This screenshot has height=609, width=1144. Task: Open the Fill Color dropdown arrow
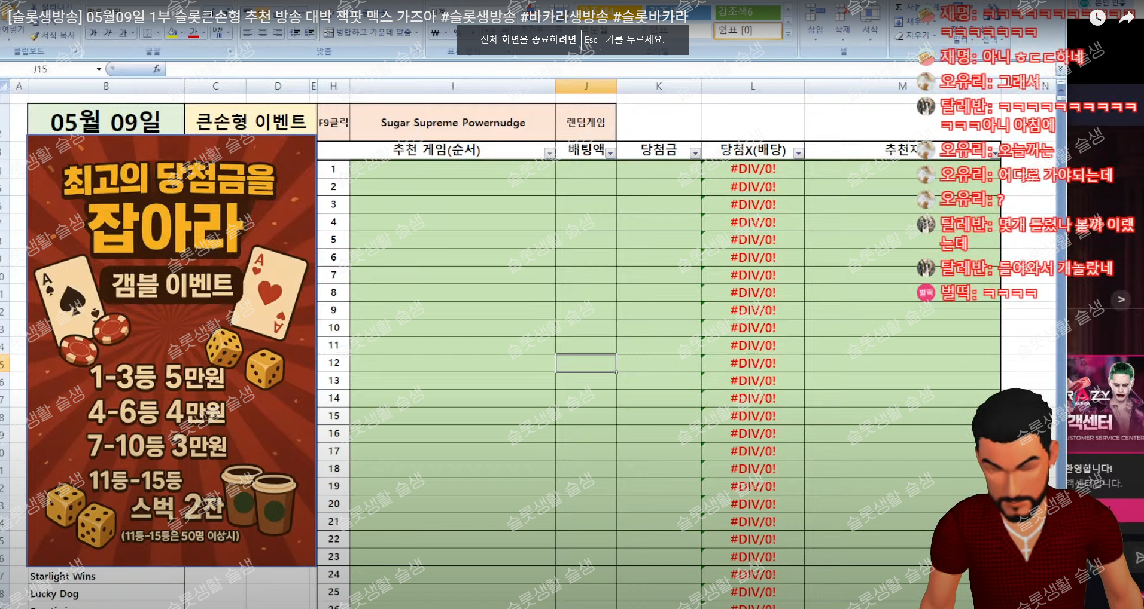pyautogui.click(x=182, y=33)
